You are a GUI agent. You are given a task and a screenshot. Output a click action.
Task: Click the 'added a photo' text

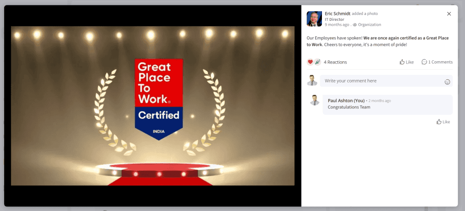[x=365, y=14]
